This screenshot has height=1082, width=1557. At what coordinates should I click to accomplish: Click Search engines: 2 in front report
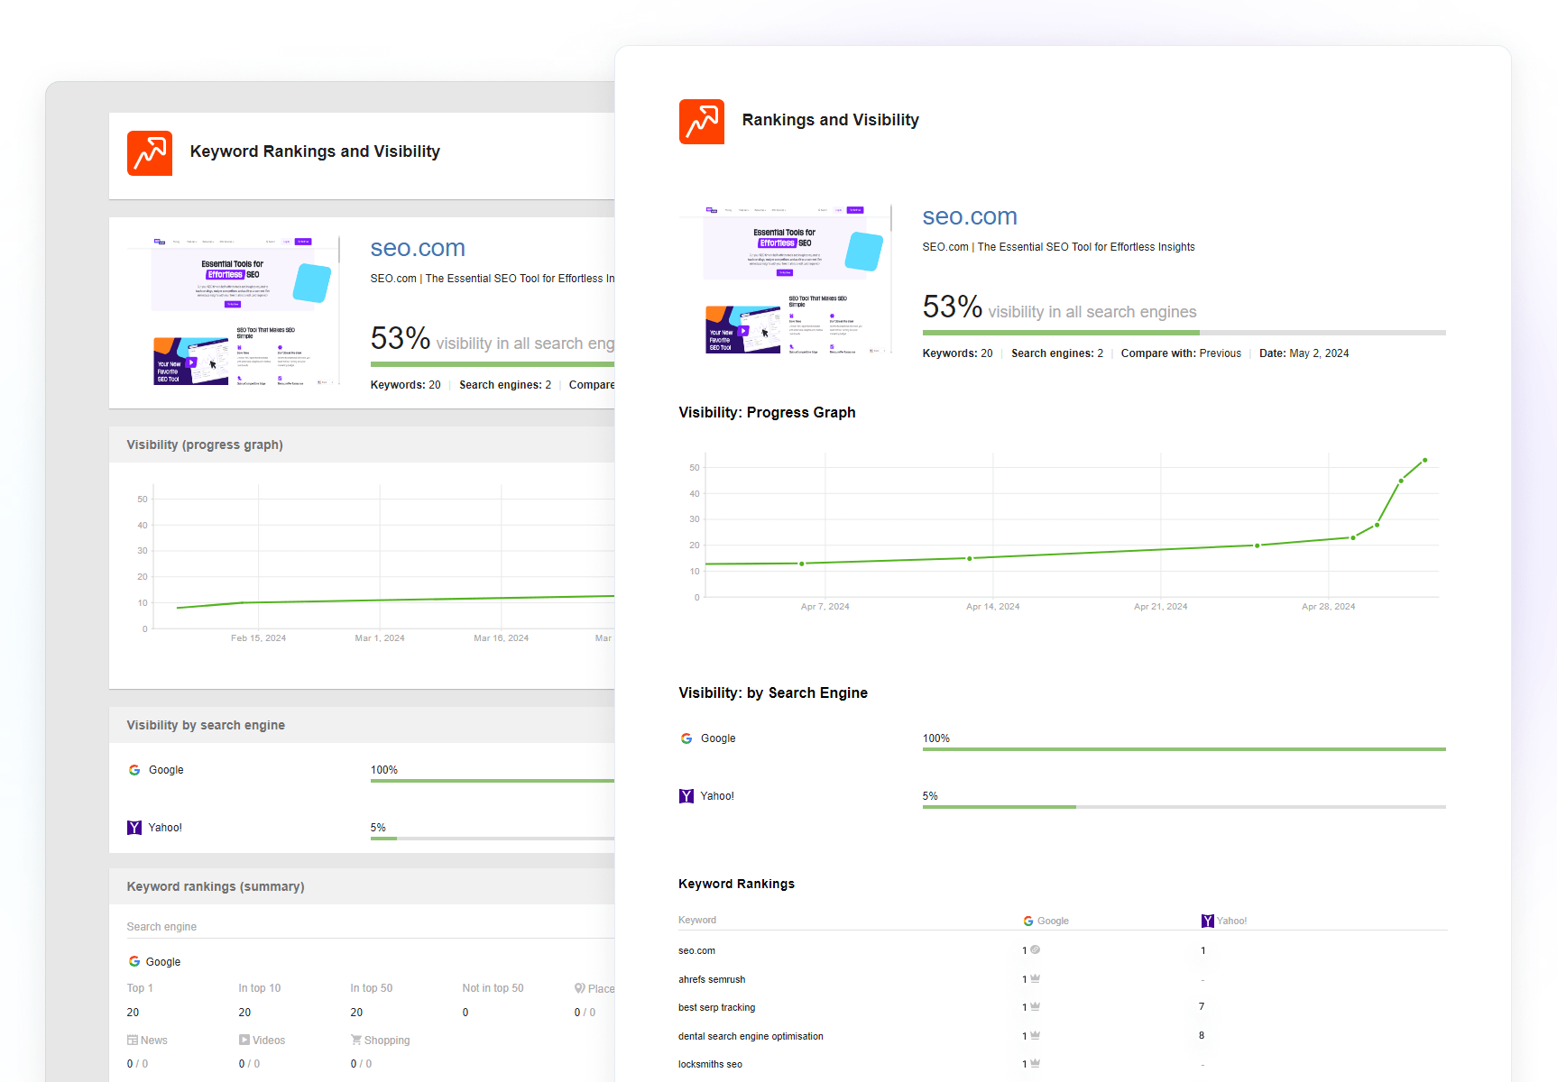[1057, 353]
